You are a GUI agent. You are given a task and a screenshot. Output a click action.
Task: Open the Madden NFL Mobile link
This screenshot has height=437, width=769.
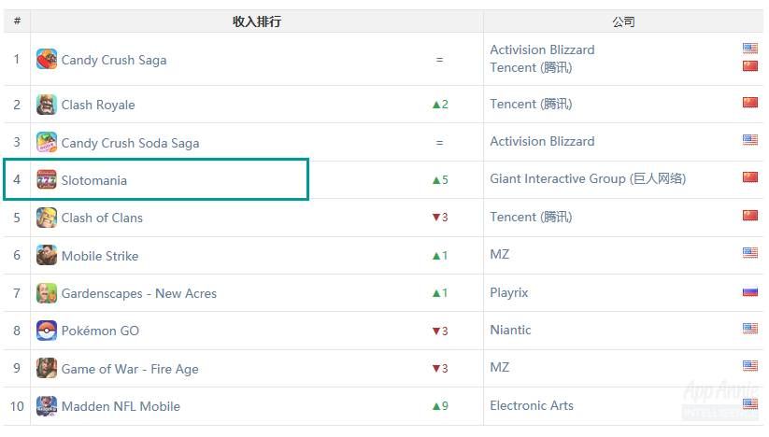121,406
